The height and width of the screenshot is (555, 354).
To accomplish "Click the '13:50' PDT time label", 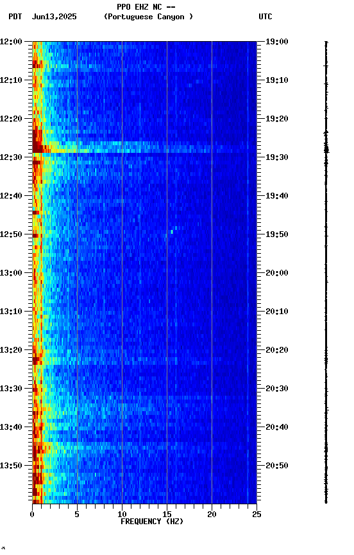I will click(11, 466).
